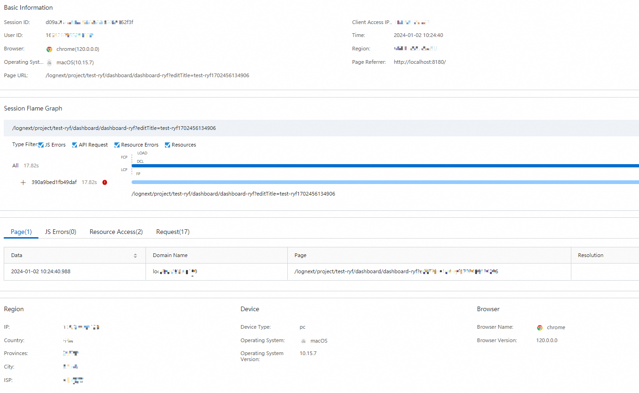Click the DCL timeline marker
The width and height of the screenshot is (639, 393).
click(140, 161)
